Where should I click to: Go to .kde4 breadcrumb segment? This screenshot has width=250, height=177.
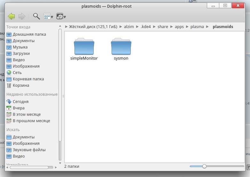(x=146, y=26)
